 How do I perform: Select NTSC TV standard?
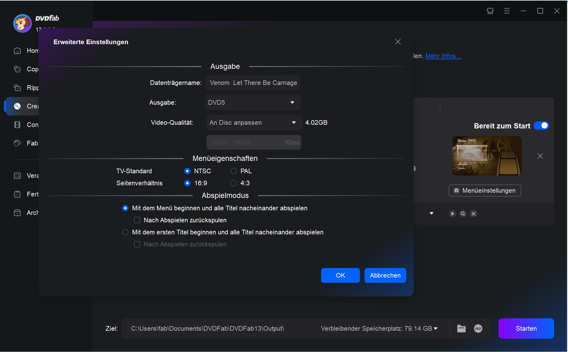[x=187, y=171]
